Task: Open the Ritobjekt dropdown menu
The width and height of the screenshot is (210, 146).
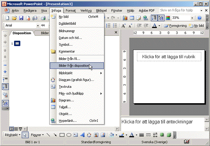Action: coord(12,135)
